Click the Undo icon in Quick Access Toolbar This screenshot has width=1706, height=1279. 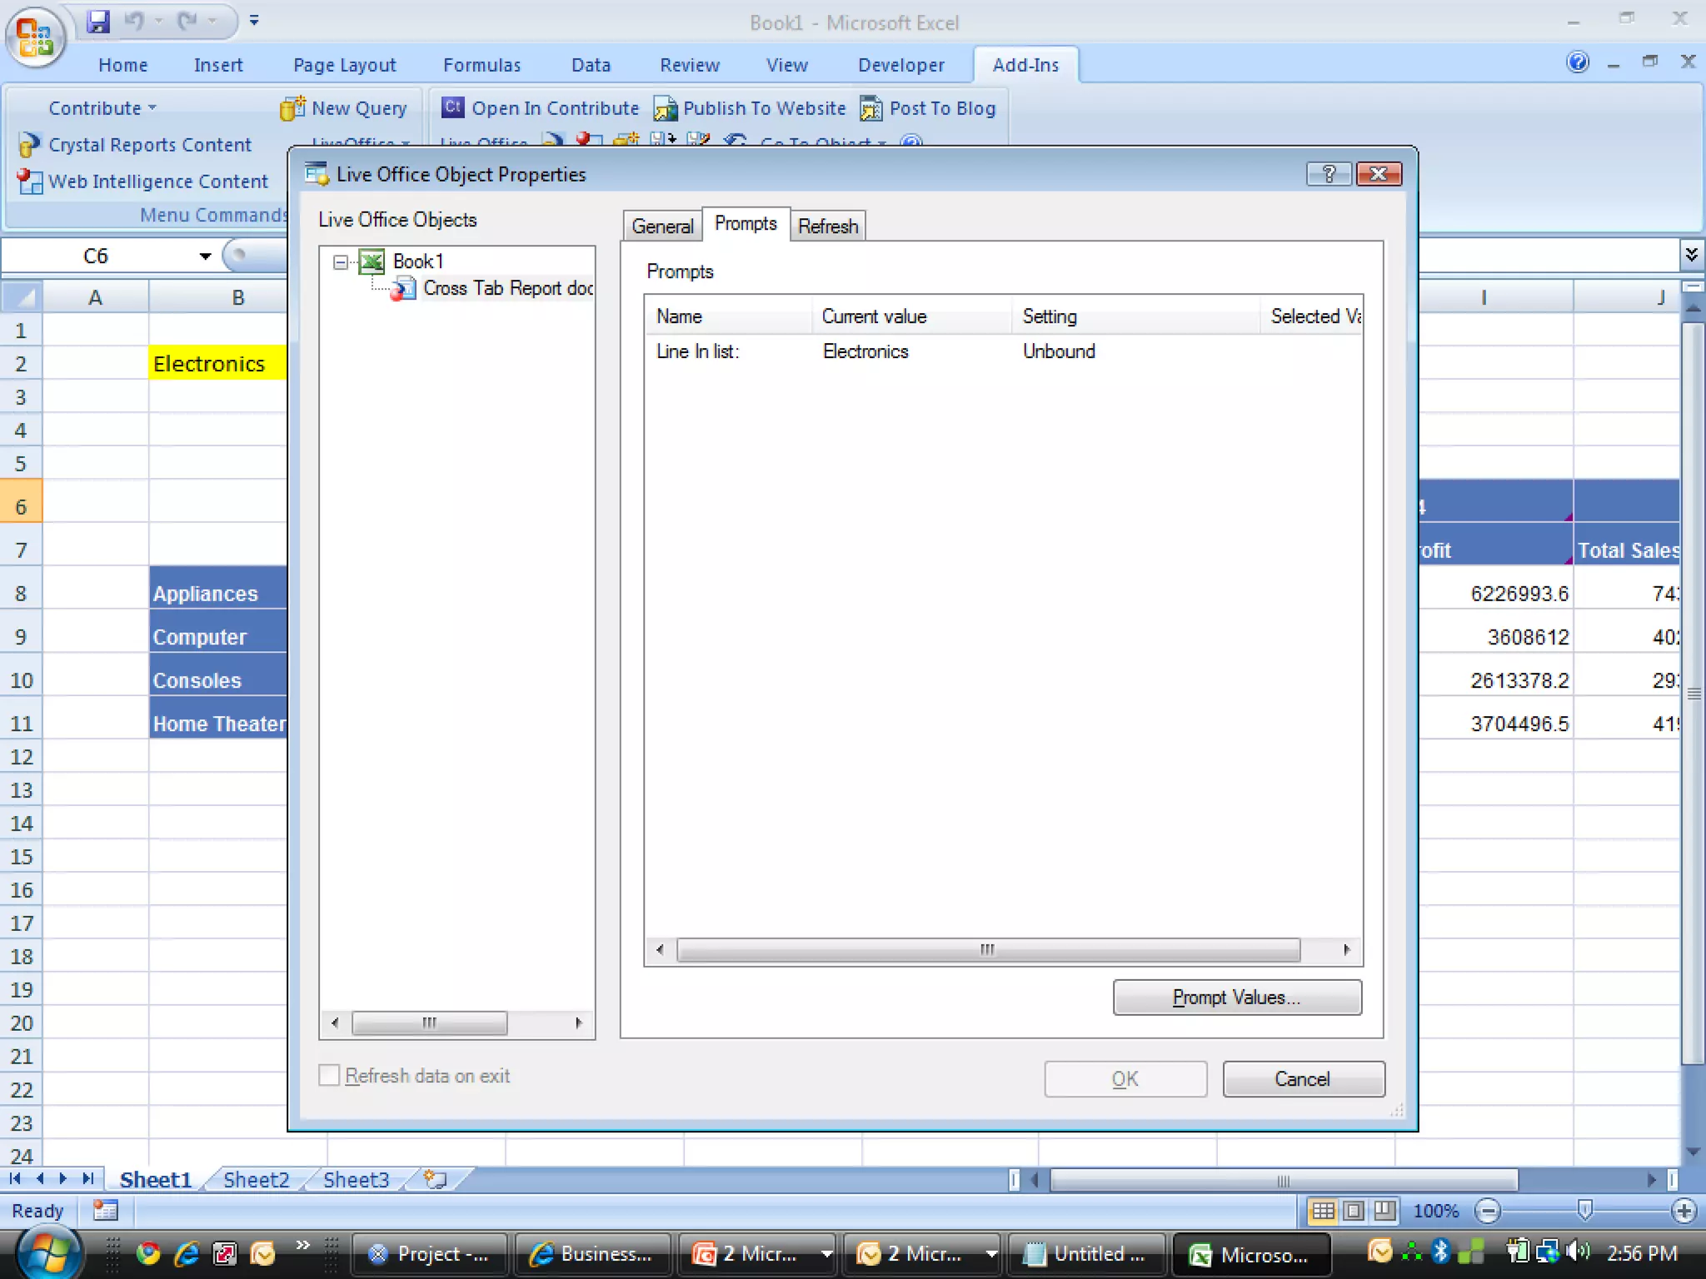pyautogui.click(x=134, y=21)
